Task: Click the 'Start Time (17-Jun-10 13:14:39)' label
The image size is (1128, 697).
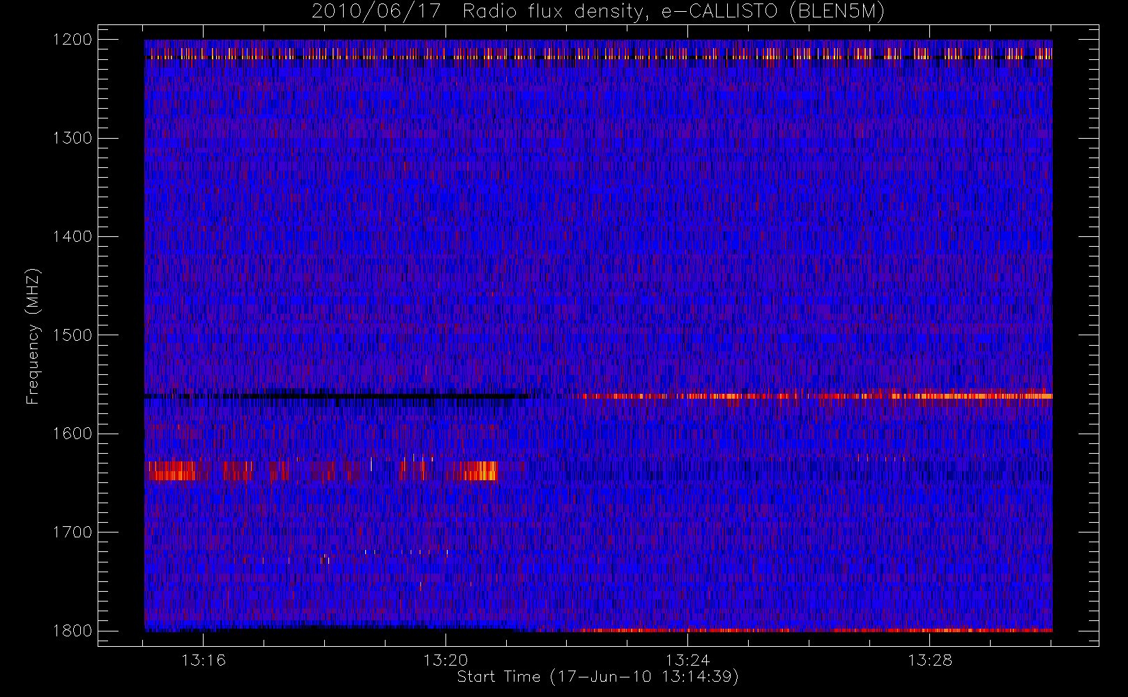Action: pyautogui.click(x=597, y=677)
